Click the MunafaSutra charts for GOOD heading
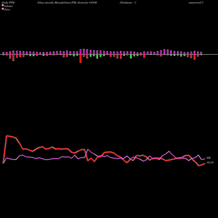 click(x=67, y=3)
